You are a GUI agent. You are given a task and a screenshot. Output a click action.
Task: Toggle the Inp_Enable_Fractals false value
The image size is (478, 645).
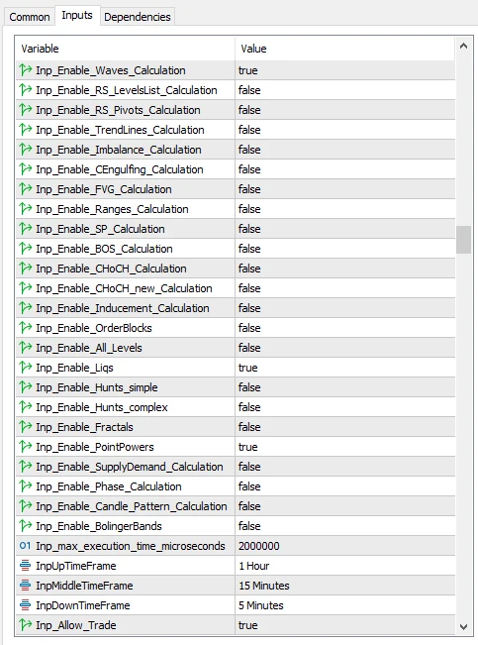pyautogui.click(x=345, y=427)
